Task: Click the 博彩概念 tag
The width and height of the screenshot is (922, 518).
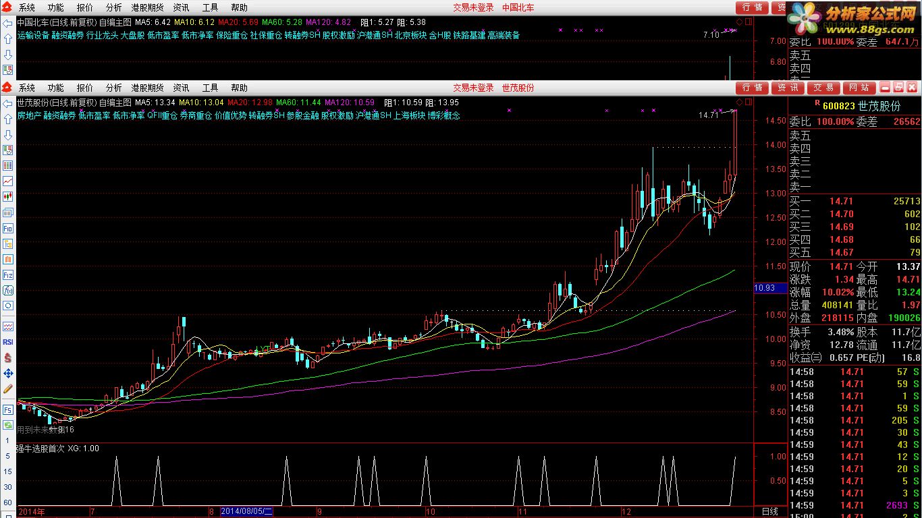Action: click(443, 115)
